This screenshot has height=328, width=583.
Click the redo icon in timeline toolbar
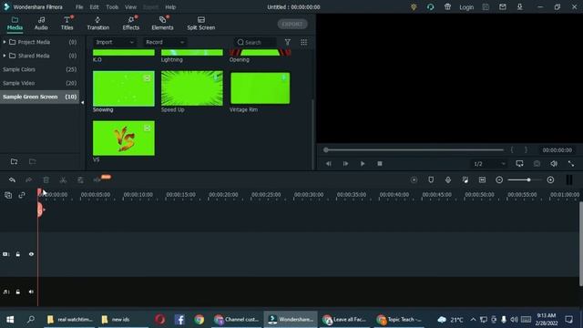[x=28, y=180]
